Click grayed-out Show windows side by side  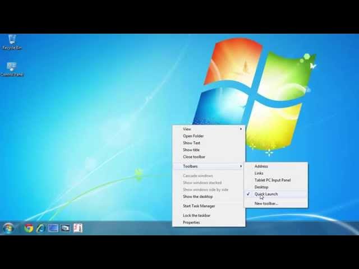click(209, 189)
